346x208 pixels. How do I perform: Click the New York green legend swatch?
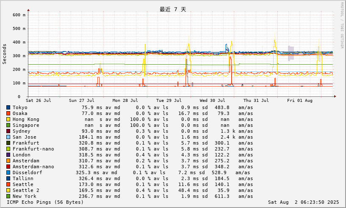tap(8, 196)
